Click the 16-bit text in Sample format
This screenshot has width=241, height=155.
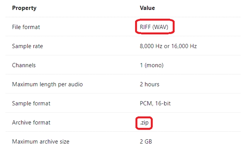pos(163,103)
